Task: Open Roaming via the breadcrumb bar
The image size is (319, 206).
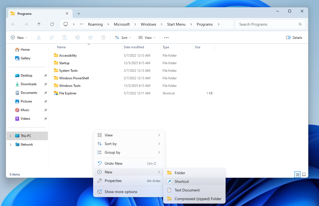Action: pos(95,24)
